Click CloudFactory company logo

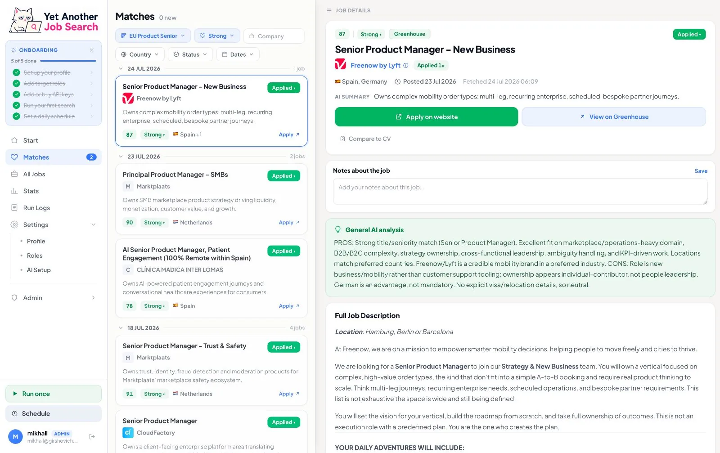[128, 433]
